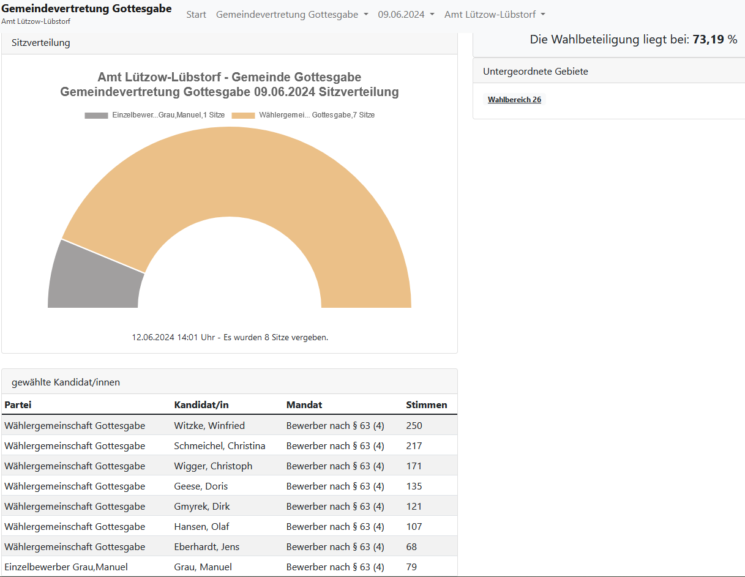Open the Wahlbereich 26 link
This screenshot has width=745, height=577.
(x=514, y=100)
